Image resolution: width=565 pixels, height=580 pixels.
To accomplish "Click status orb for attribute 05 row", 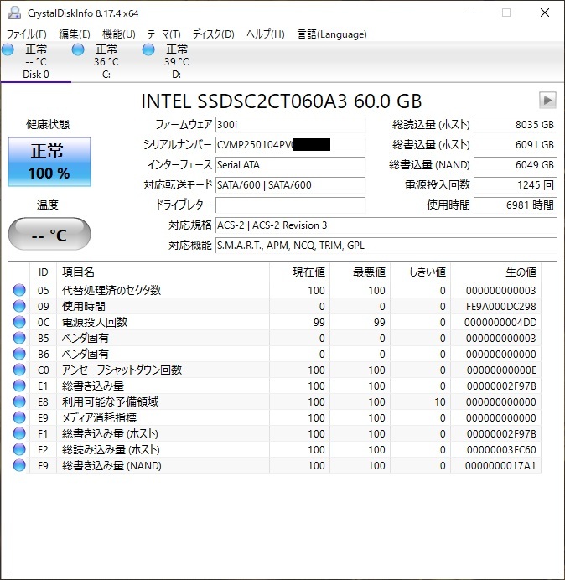I will pyautogui.click(x=19, y=290).
